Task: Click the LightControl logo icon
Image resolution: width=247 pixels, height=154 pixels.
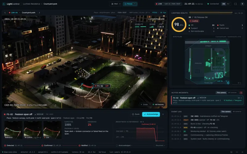Action: [4, 4]
